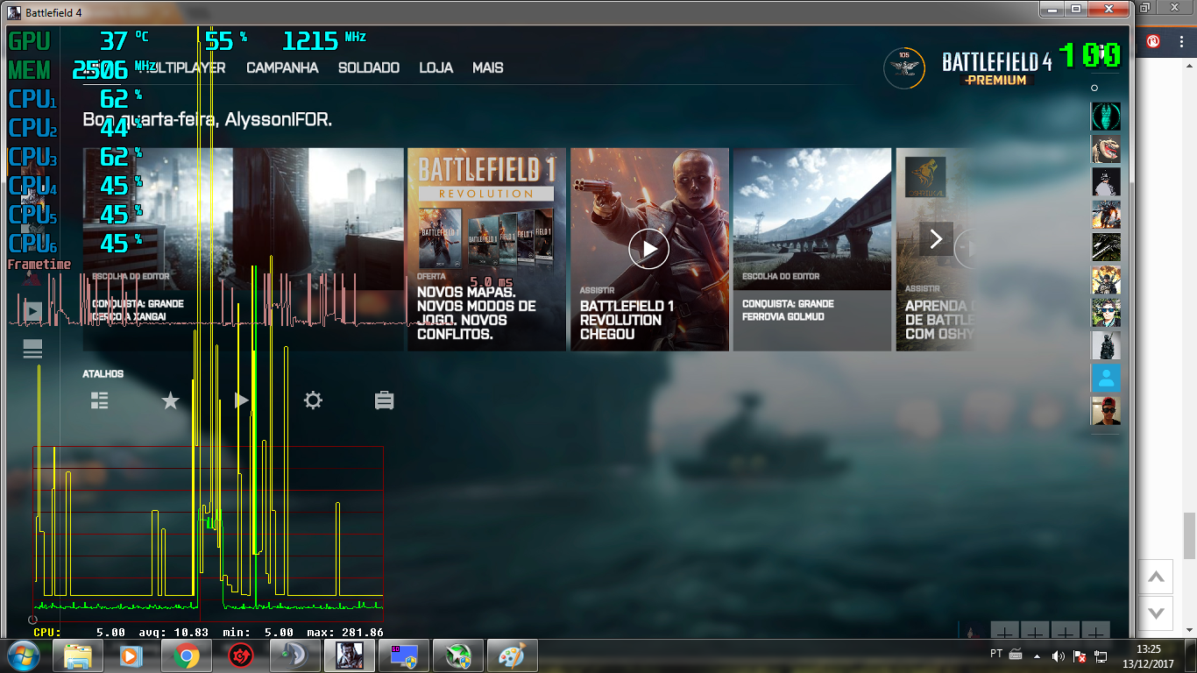Open the Mais menu
This screenshot has width=1197, height=673.
coord(488,67)
